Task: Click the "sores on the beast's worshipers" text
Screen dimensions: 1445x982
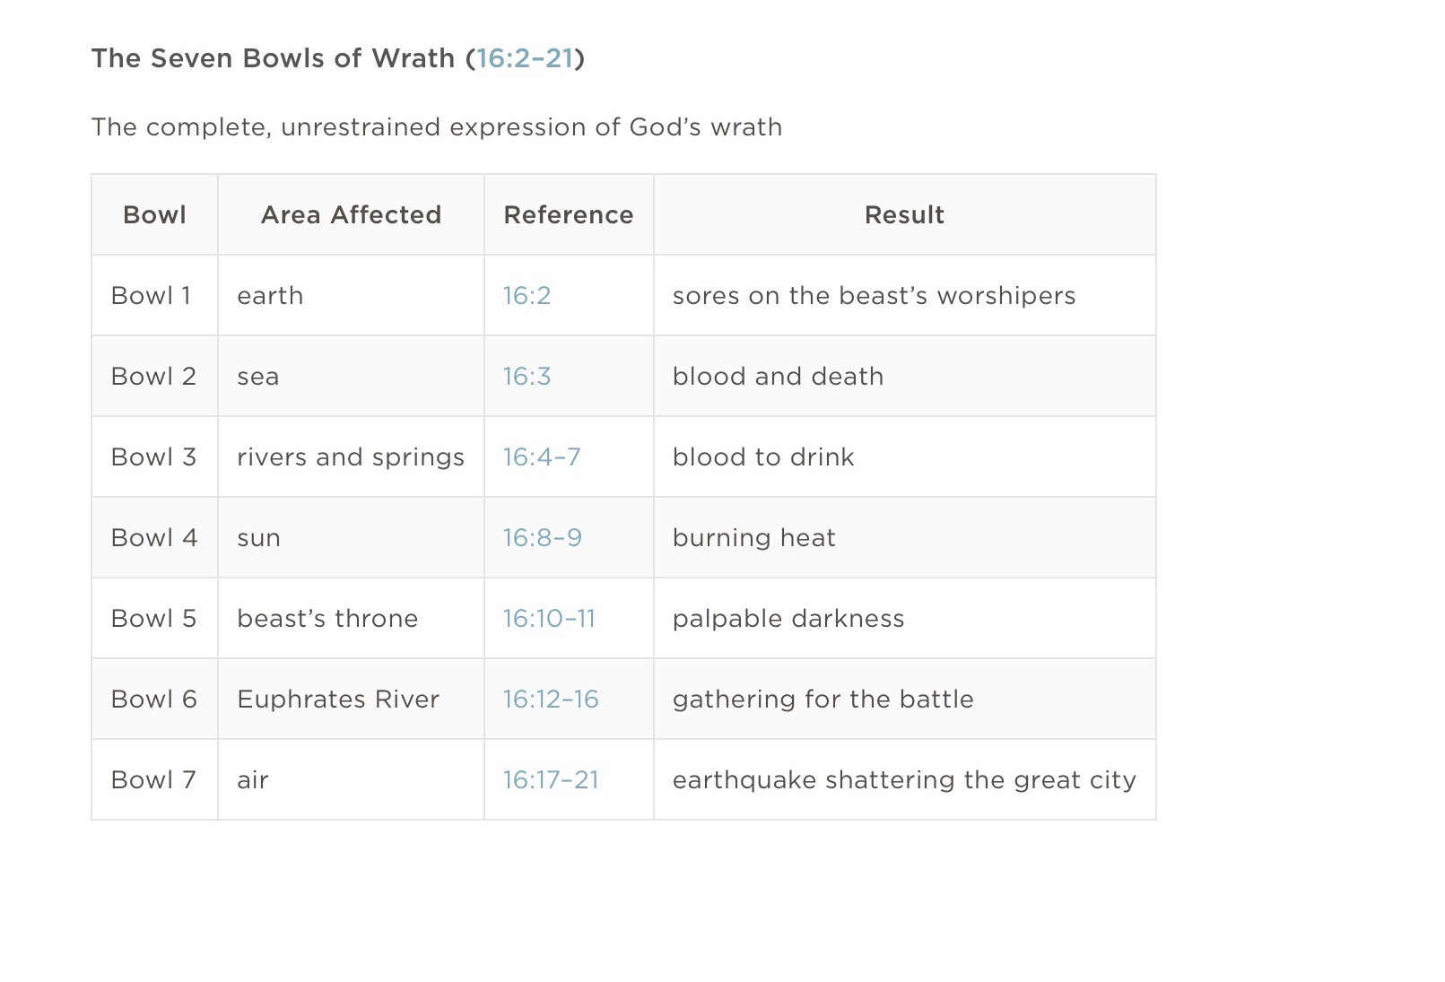Action: [874, 296]
